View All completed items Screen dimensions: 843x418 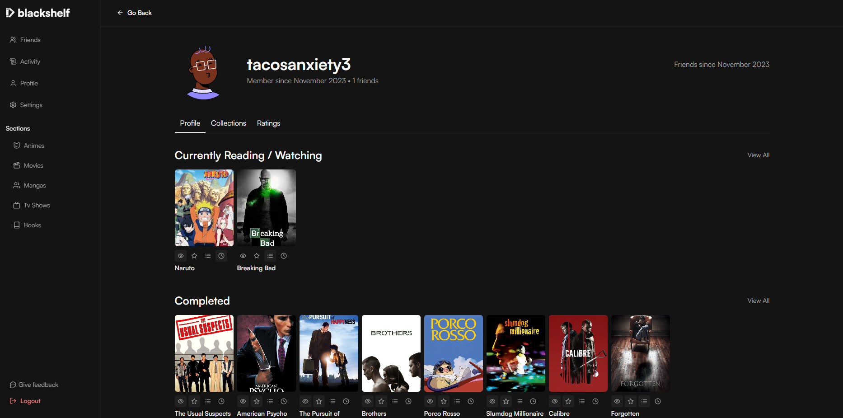pos(758,301)
